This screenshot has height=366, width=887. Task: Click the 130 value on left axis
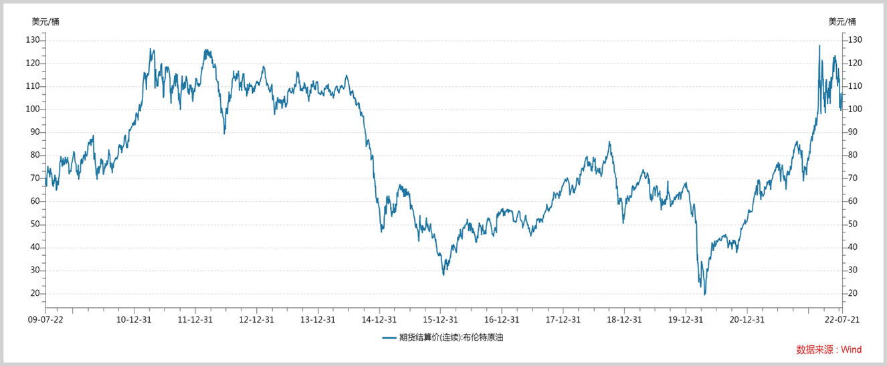[x=34, y=40]
